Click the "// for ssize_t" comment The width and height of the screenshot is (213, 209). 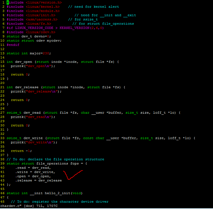[83, 19]
